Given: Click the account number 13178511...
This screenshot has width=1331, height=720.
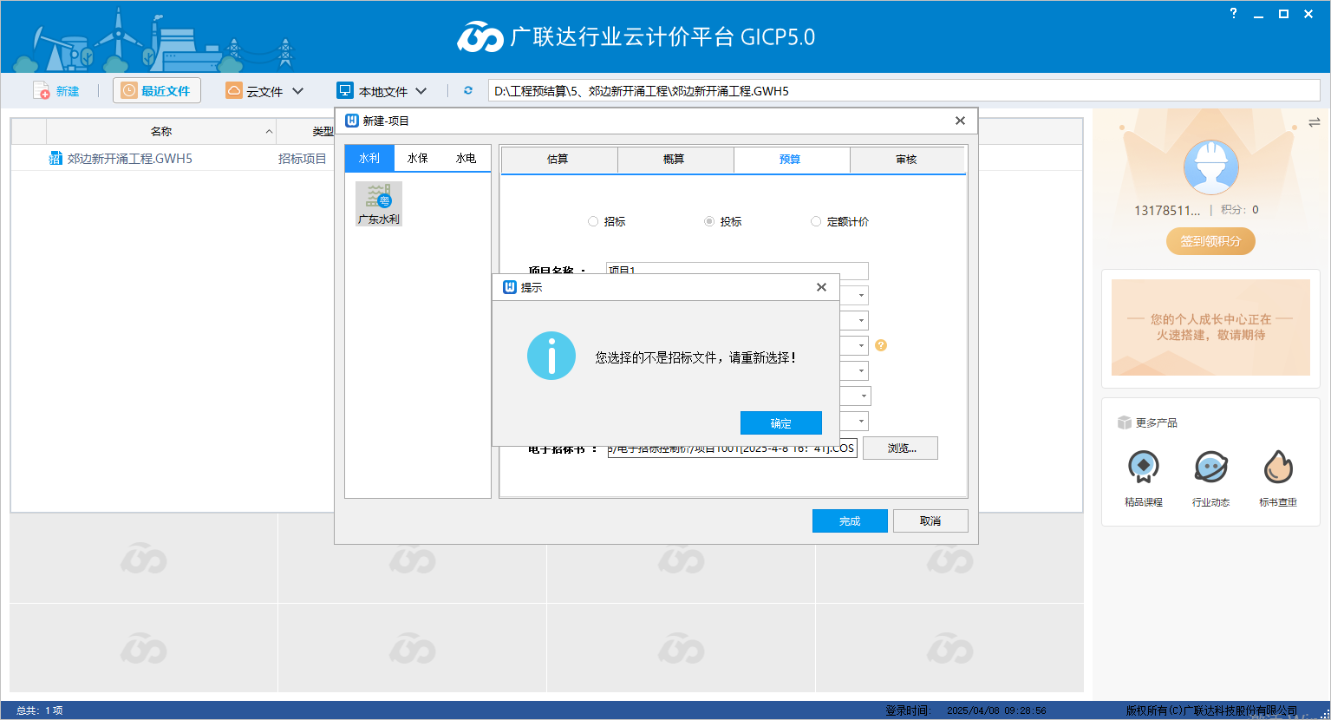Looking at the screenshot, I should 1167,210.
